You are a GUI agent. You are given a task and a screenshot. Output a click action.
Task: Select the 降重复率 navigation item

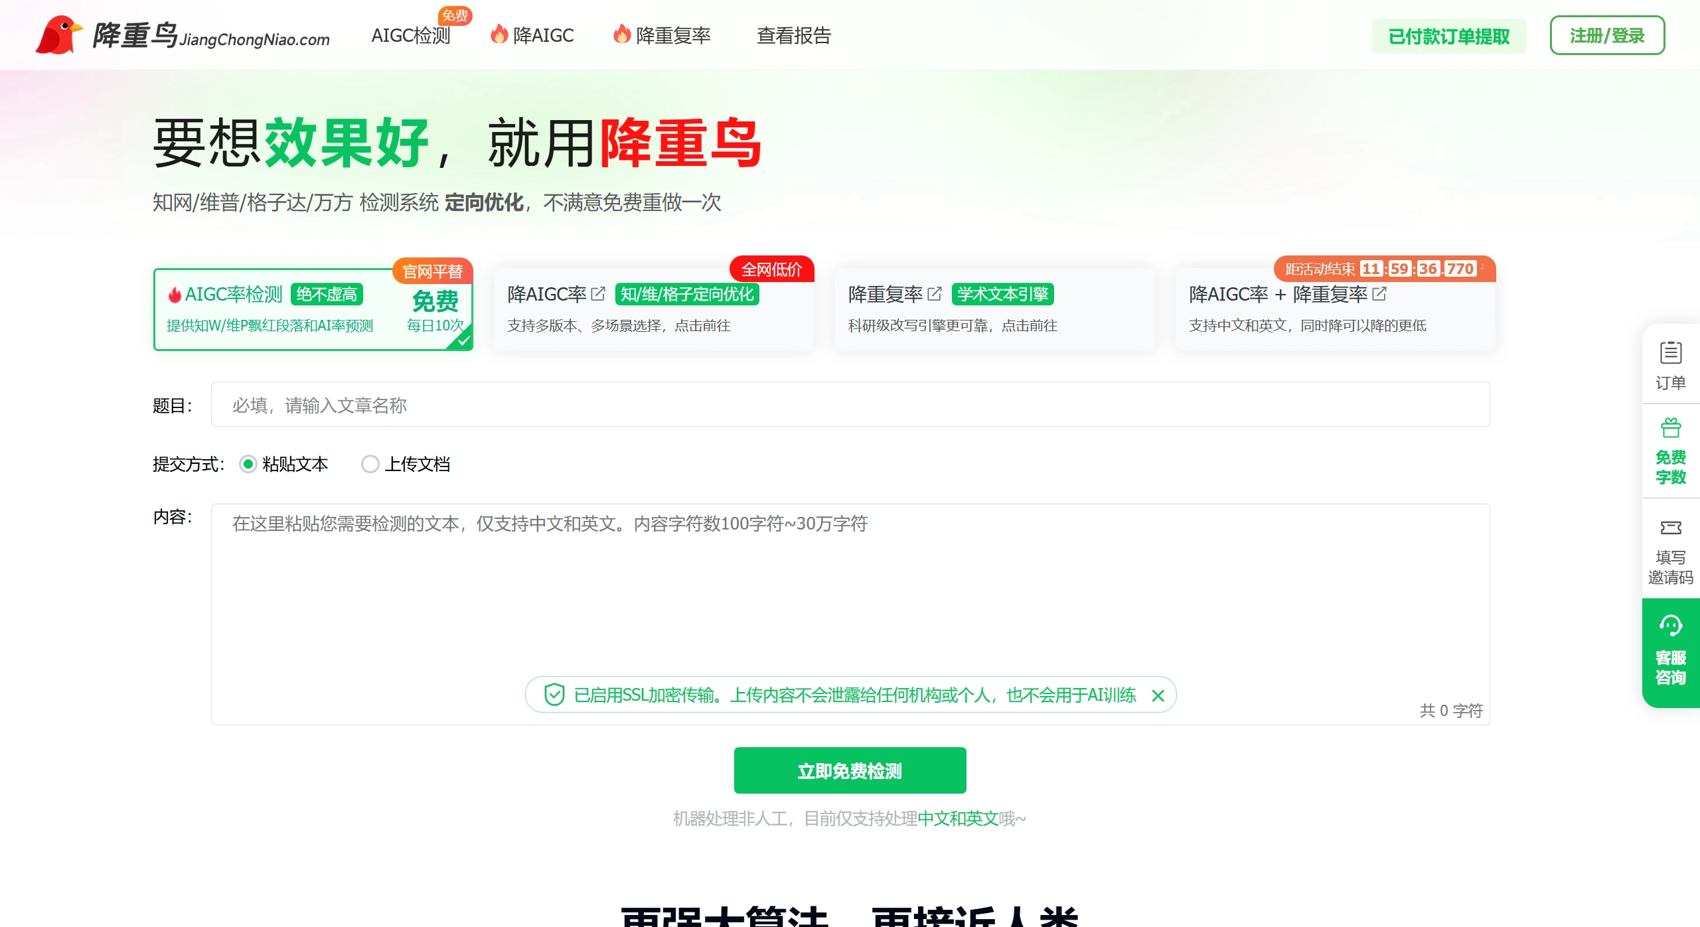coord(673,36)
